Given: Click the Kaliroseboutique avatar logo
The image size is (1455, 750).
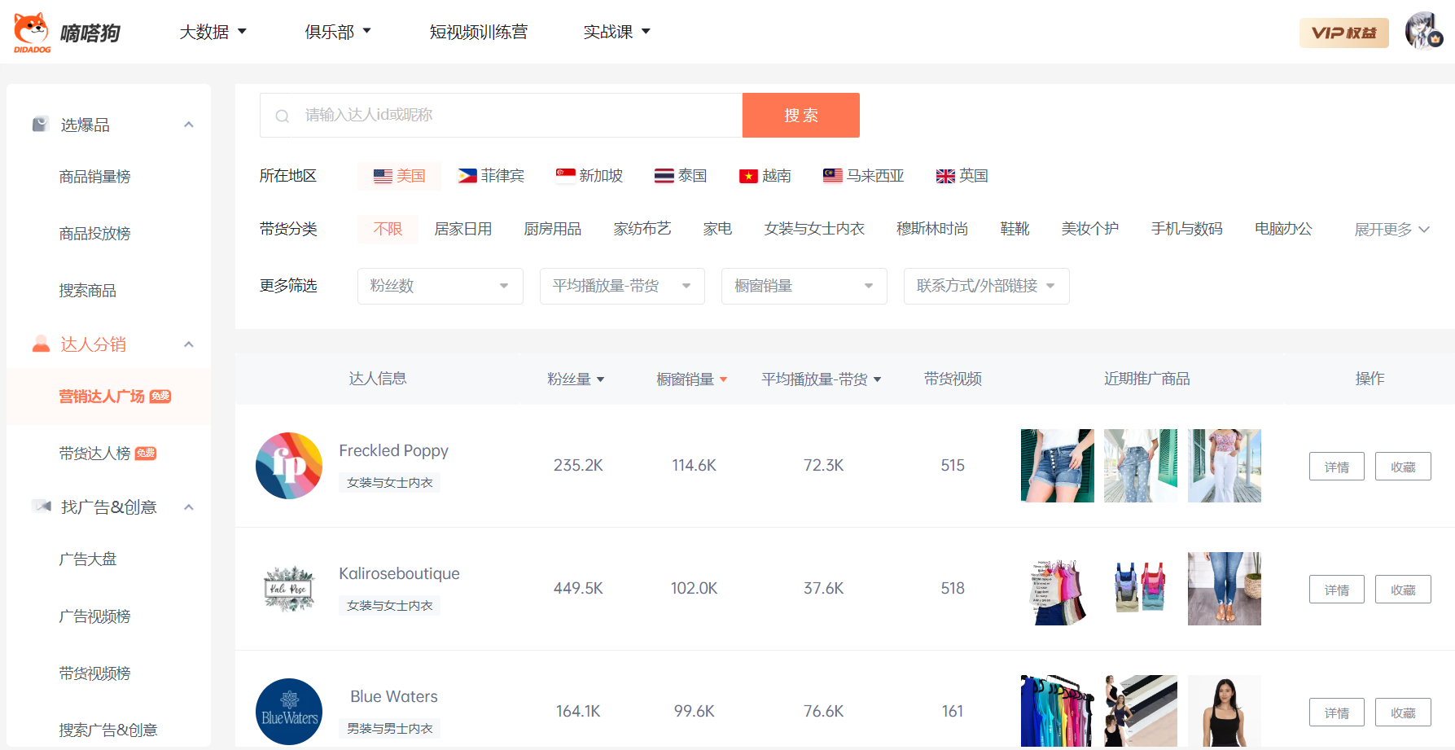Looking at the screenshot, I should coord(289,589).
